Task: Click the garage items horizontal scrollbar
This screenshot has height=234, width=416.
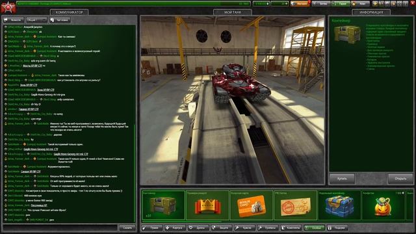Action: coord(182,222)
